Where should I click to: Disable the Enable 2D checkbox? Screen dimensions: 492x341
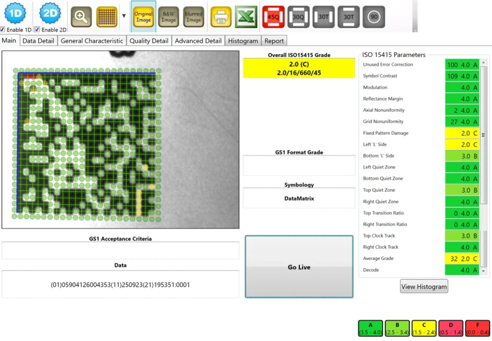click(x=37, y=29)
